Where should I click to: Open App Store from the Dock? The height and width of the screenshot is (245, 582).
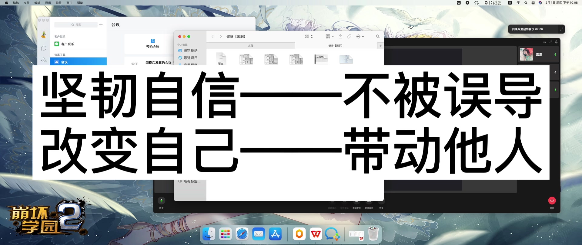pyautogui.click(x=275, y=234)
